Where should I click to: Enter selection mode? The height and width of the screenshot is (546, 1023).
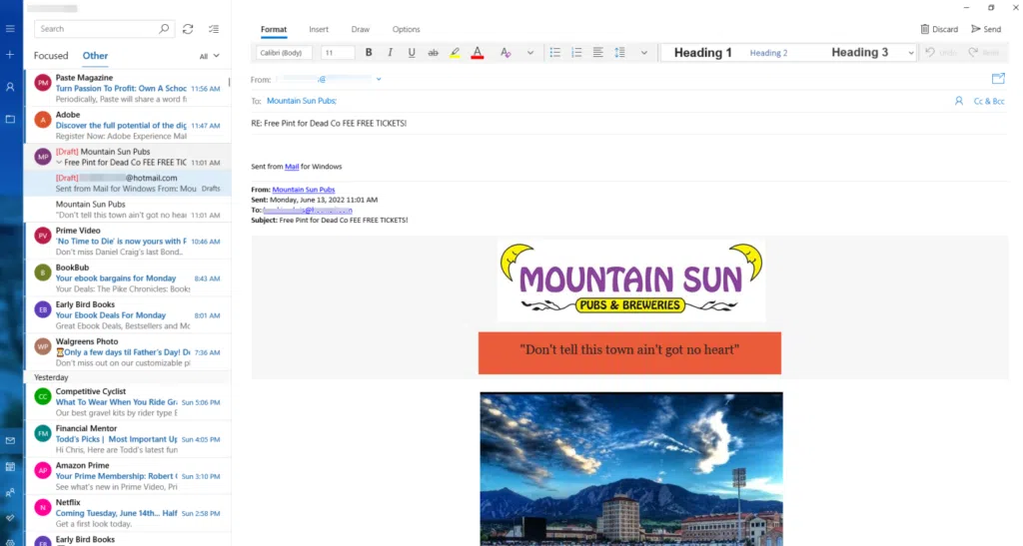pyautogui.click(x=214, y=29)
